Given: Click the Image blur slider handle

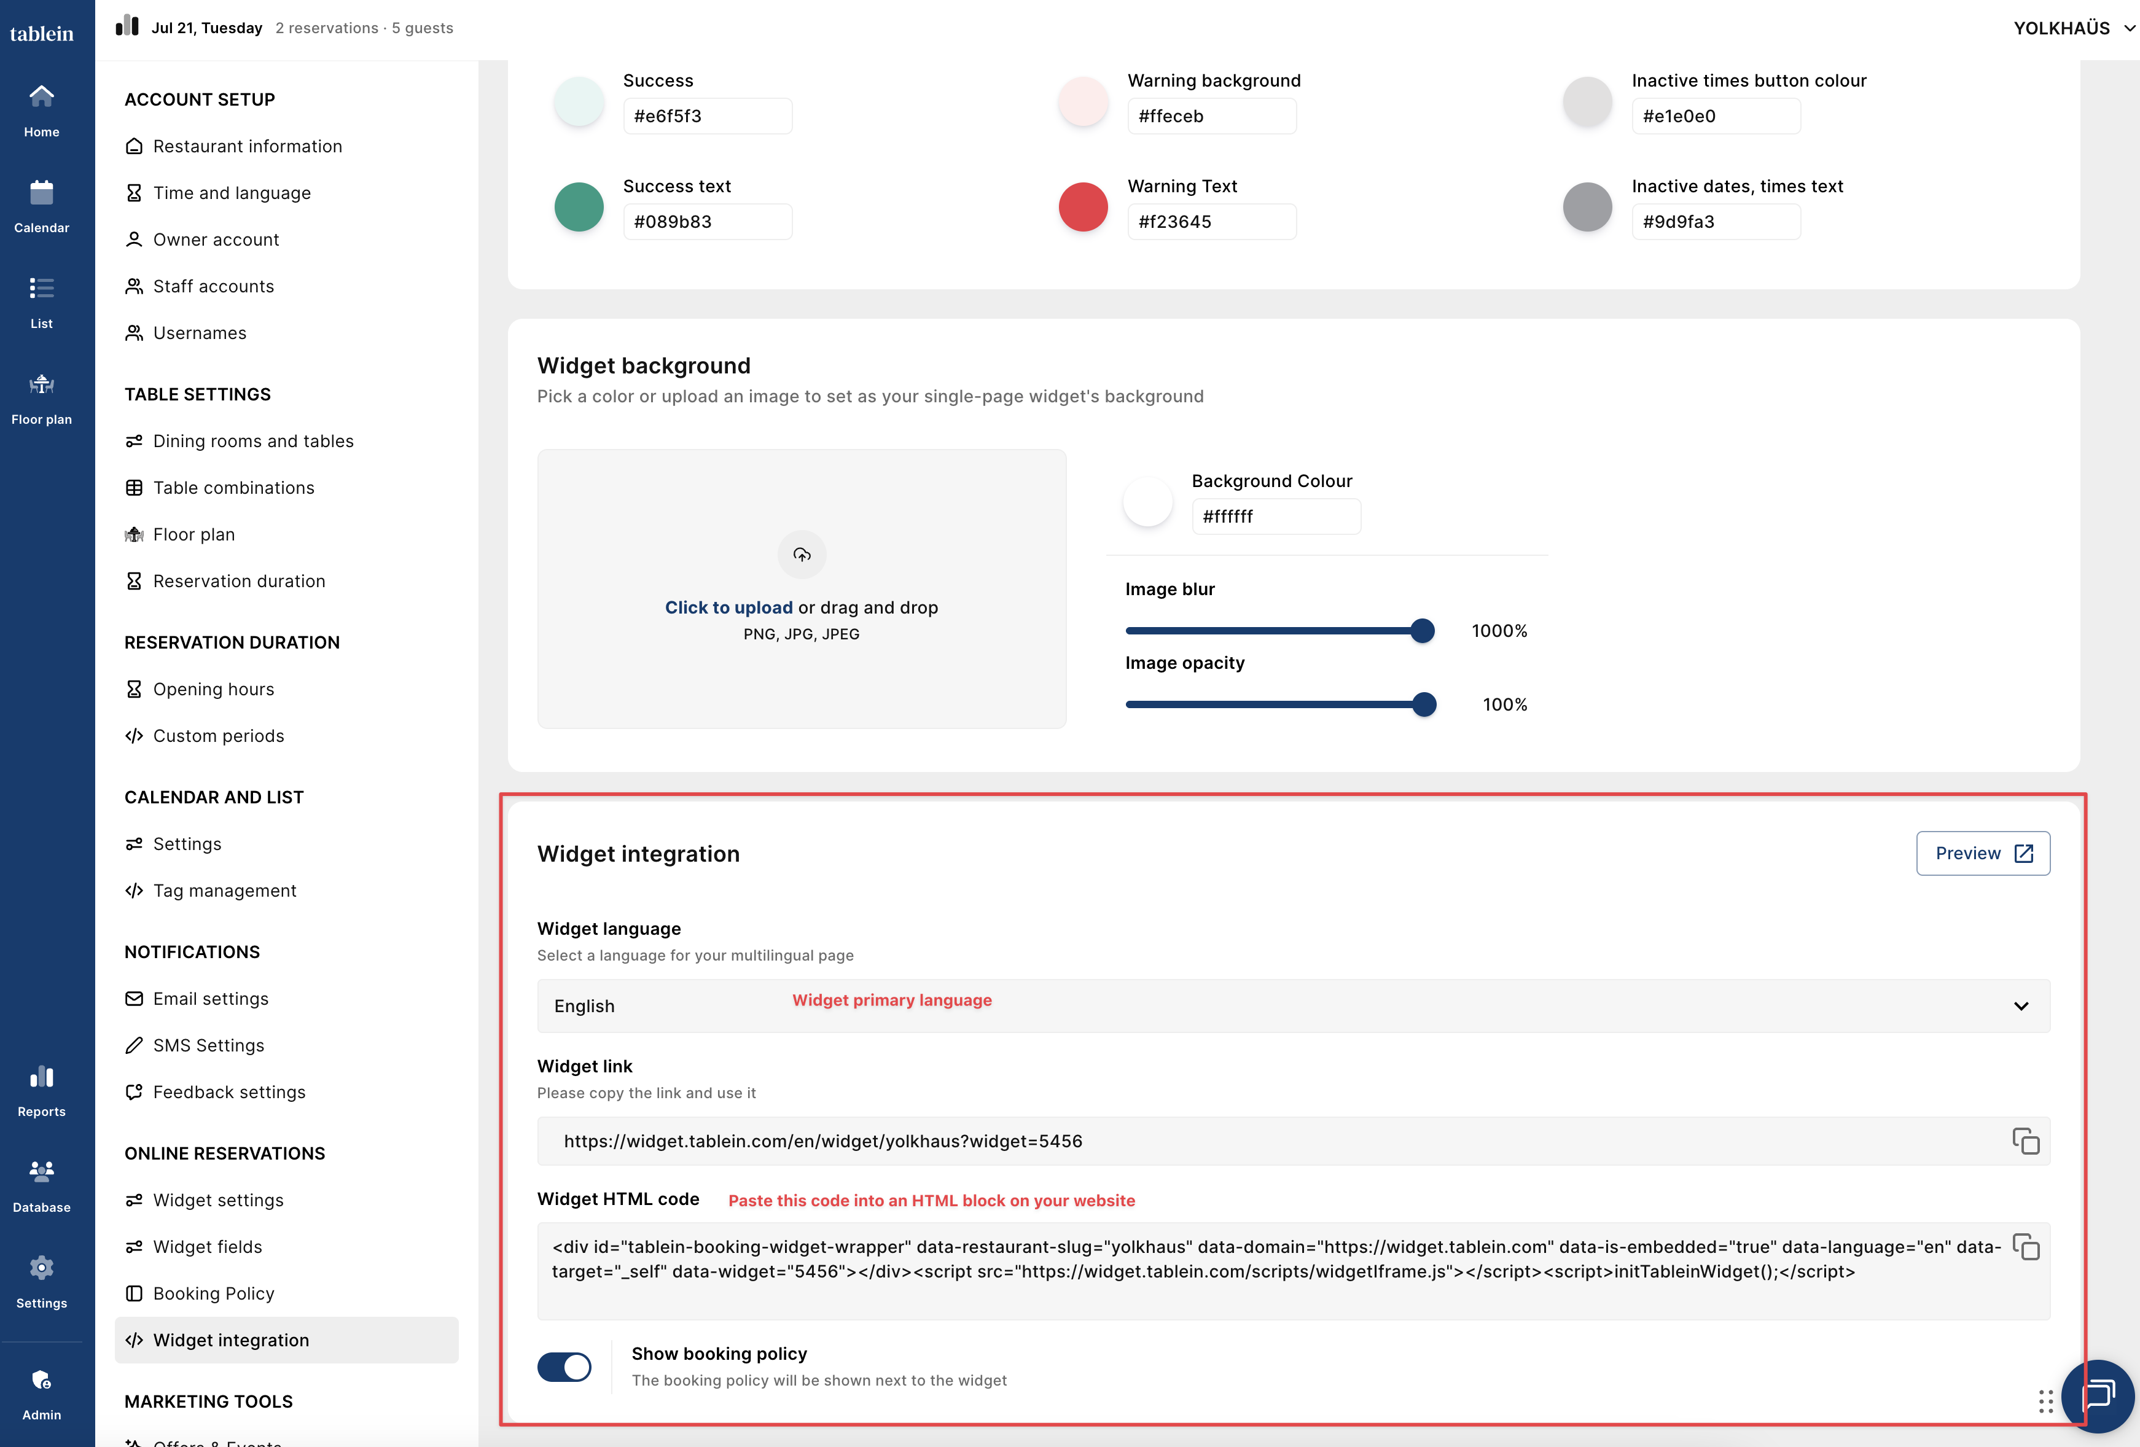Looking at the screenshot, I should (1422, 631).
